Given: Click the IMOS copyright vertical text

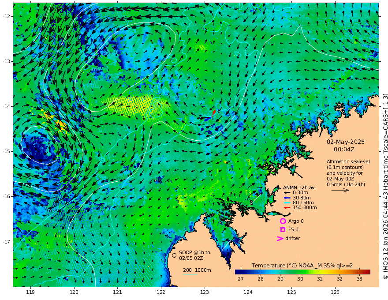Looking at the screenshot, I should pyautogui.click(x=385, y=186).
